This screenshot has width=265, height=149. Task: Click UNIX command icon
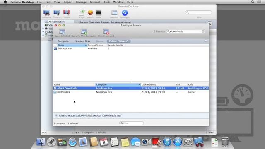coord(99,13)
